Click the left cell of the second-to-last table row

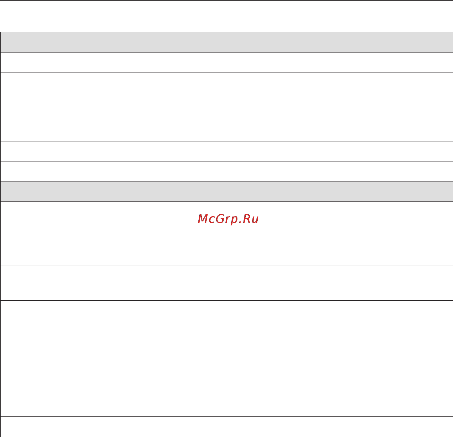pyautogui.click(x=59, y=399)
